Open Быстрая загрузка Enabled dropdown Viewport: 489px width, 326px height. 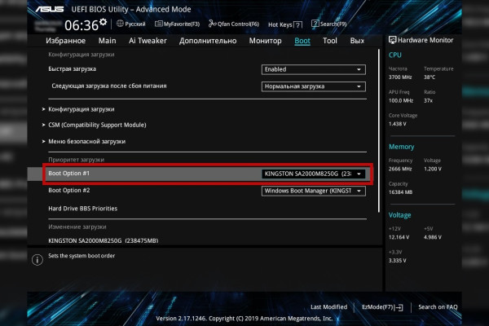(x=314, y=69)
